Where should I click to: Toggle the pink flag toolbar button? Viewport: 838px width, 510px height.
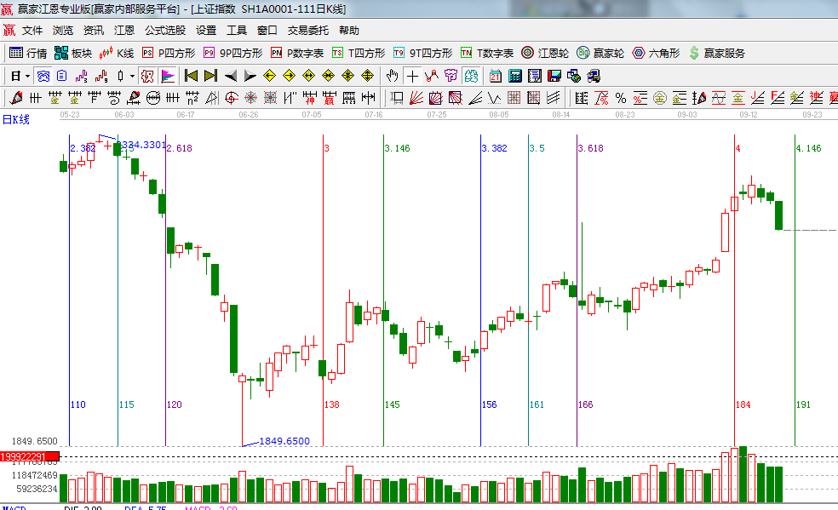168,76
